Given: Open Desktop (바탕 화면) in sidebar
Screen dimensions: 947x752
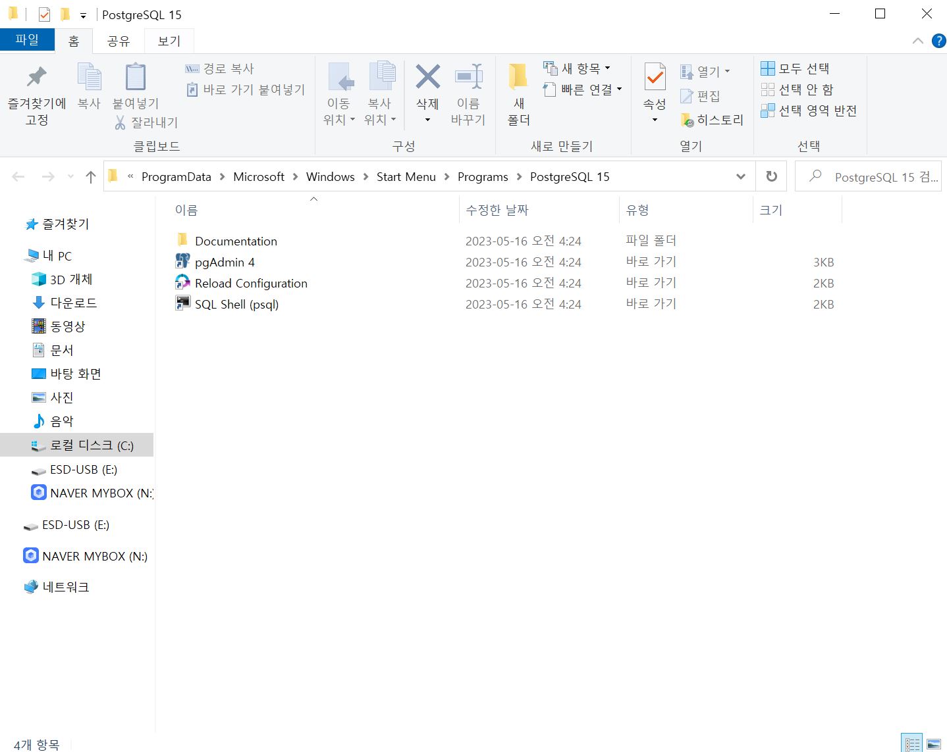Looking at the screenshot, I should pos(67,374).
